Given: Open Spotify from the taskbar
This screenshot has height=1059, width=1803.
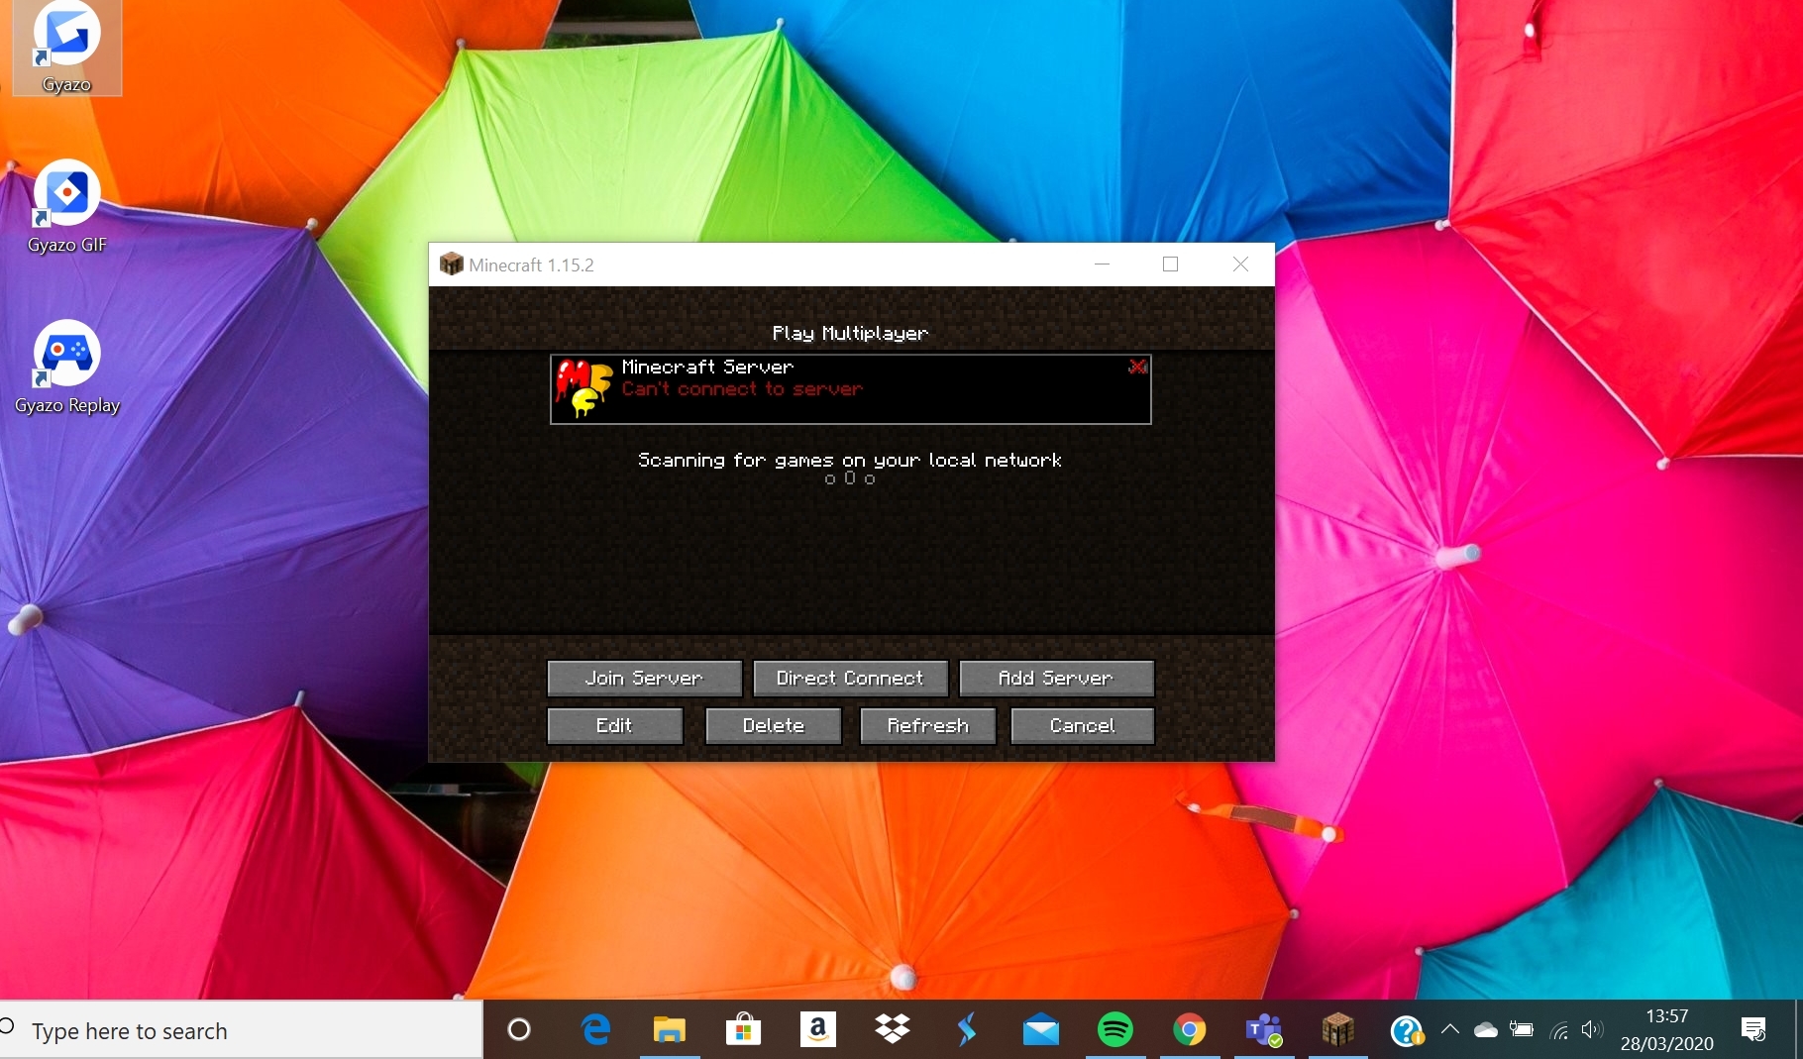Looking at the screenshot, I should tap(1114, 1030).
